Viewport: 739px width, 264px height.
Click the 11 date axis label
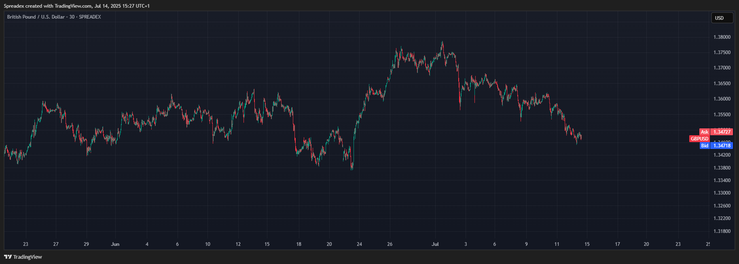557,244
